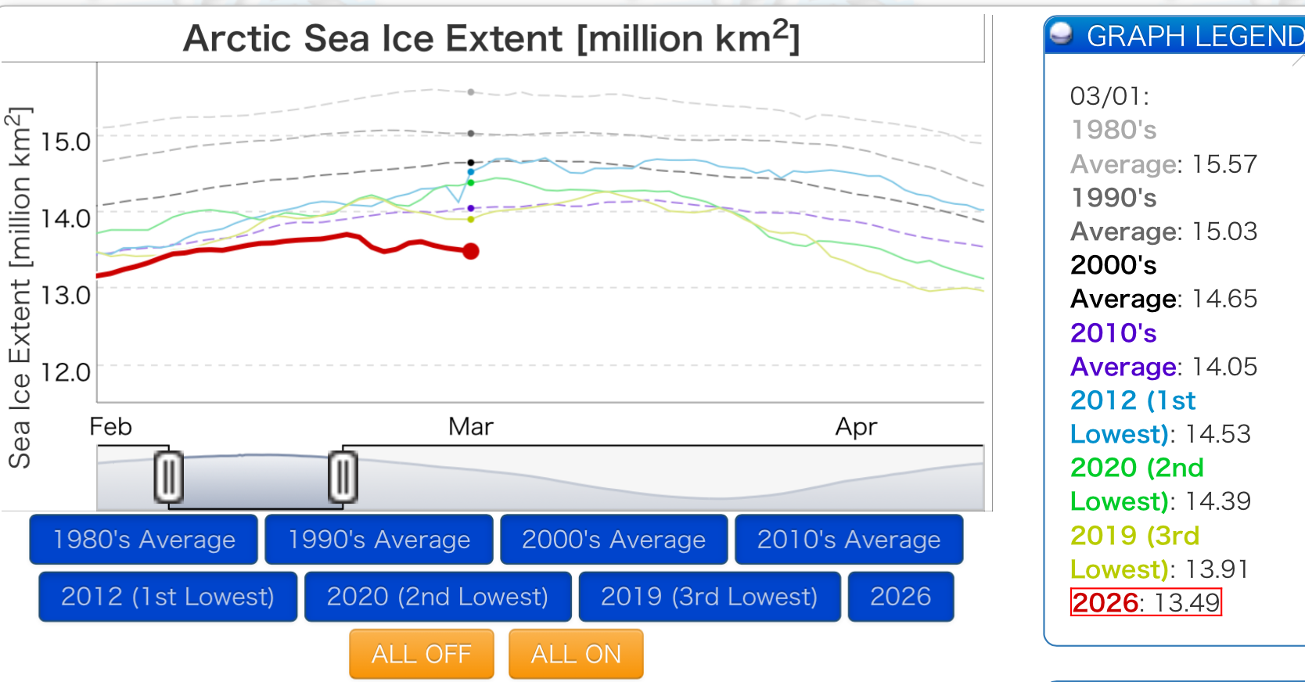The image size is (1305, 682).
Task: Toggle the 2019 (3rd Lowest) series button
Action: pos(709,597)
